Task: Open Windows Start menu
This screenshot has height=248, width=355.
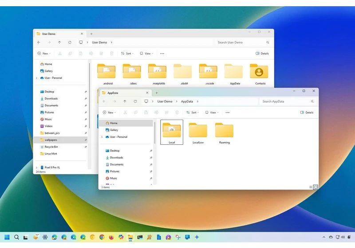Action: click(7, 237)
